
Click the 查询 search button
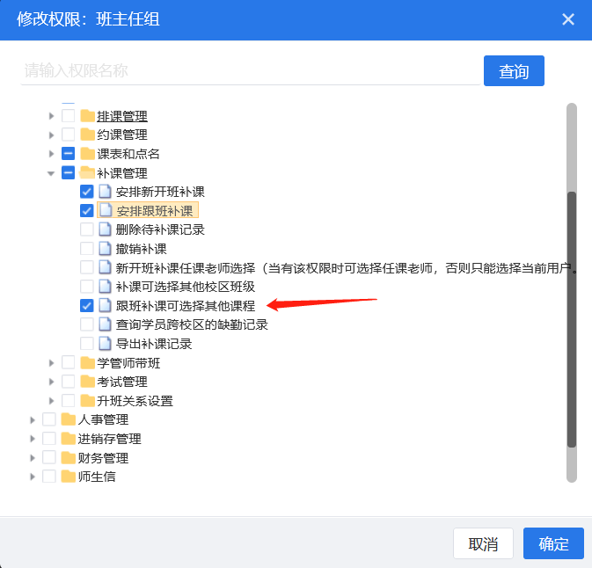tap(514, 71)
